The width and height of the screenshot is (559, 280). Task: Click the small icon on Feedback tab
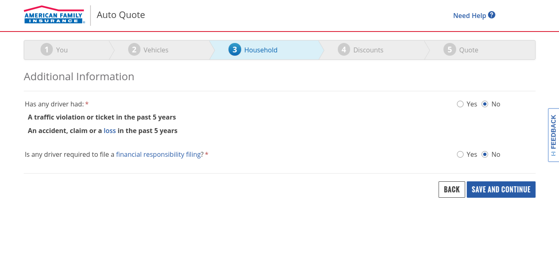[x=553, y=154]
